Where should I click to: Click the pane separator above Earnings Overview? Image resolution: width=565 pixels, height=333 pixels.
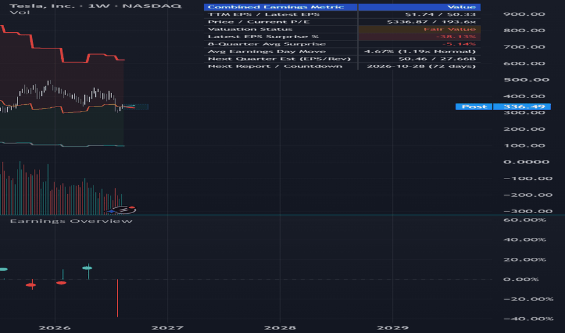pos(282,216)
